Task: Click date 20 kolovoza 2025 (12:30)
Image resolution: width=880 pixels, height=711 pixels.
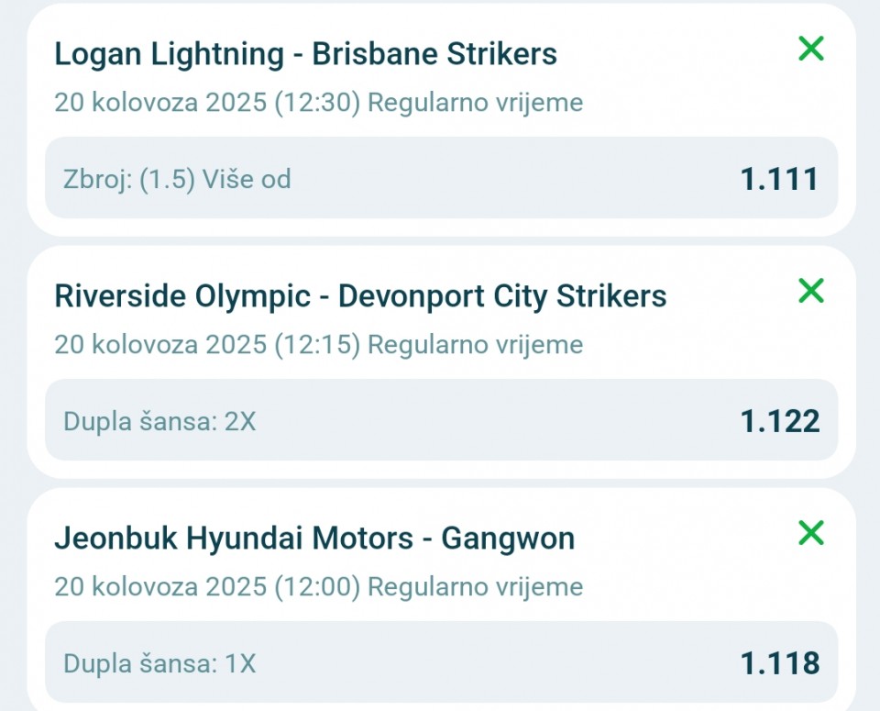Action: coord(207,103)
